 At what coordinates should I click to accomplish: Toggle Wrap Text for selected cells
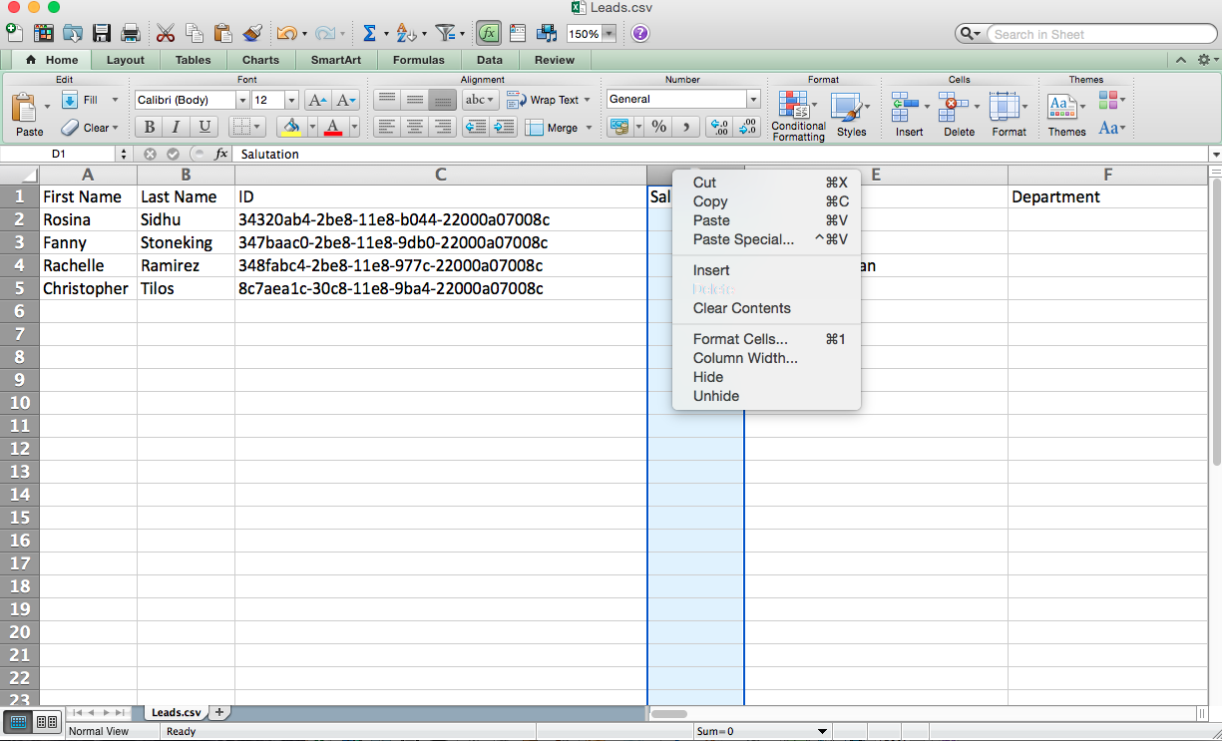(544, 100)
